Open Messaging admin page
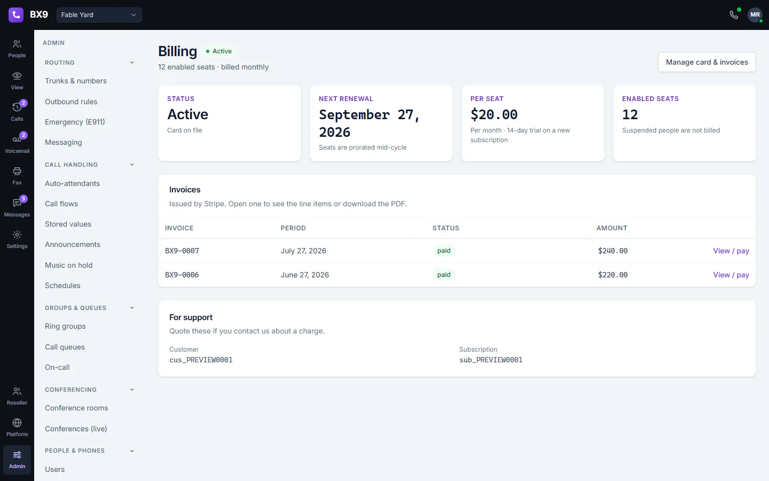The image size is (769, 481). click(64, 142)
